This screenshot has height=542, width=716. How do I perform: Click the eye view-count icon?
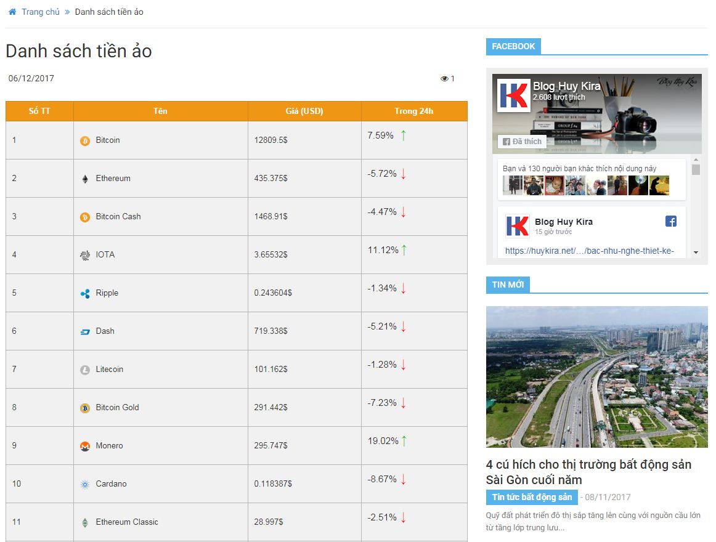pos(444,79)
